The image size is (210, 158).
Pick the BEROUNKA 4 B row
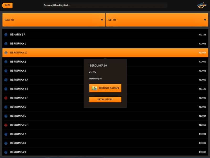(x=105, y=89)
